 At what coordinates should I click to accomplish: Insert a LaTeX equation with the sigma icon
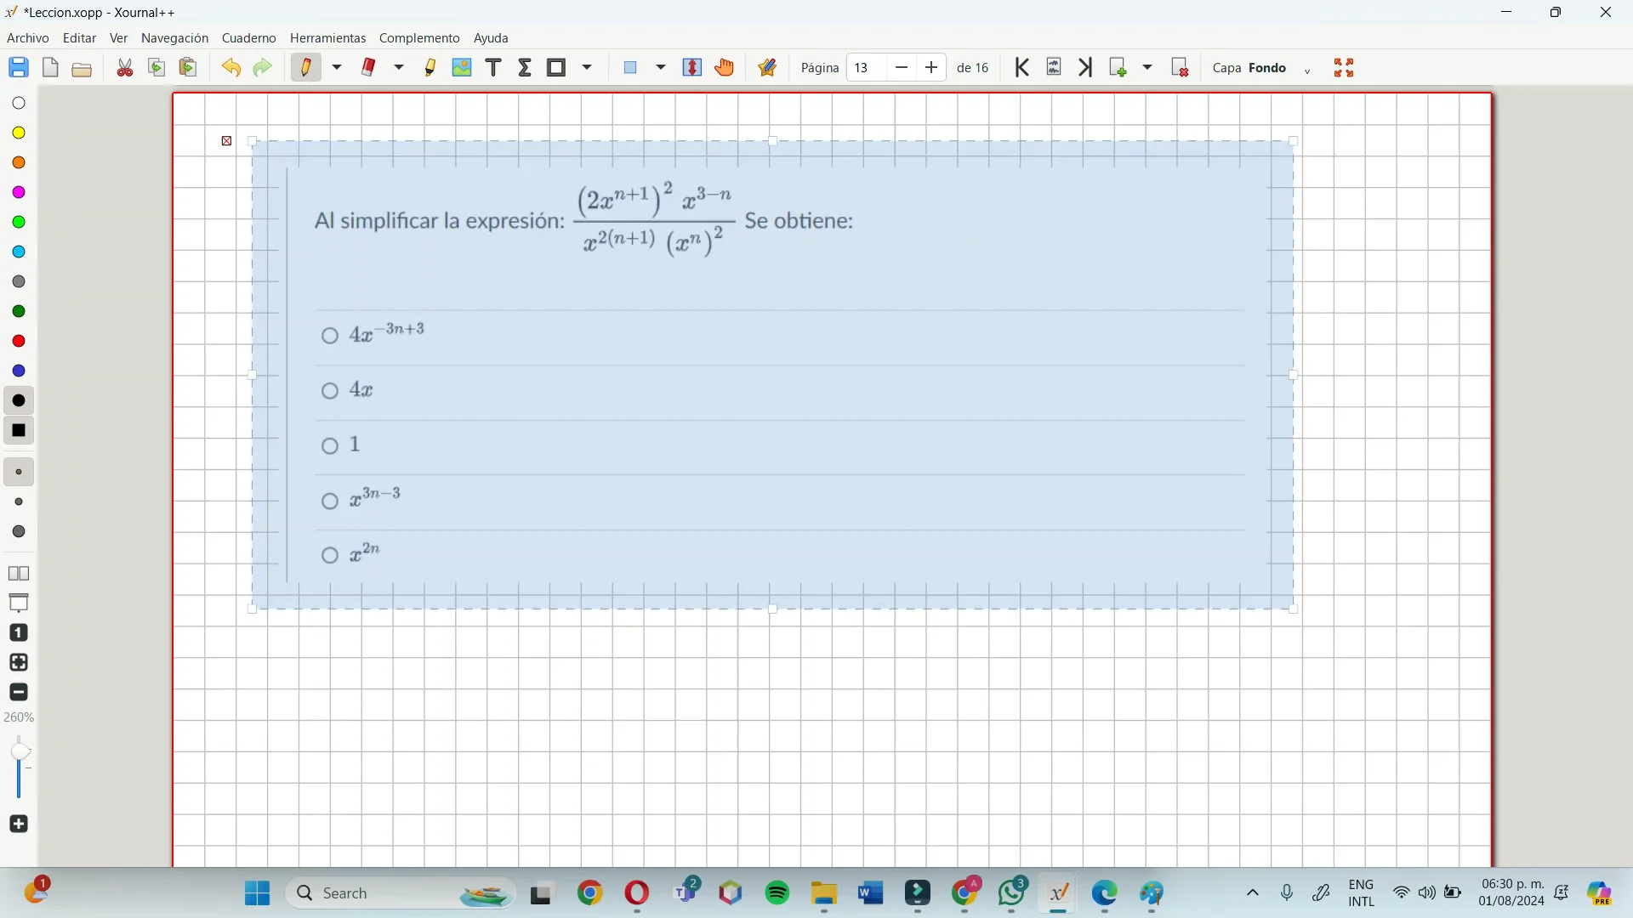tap(525, 67)
